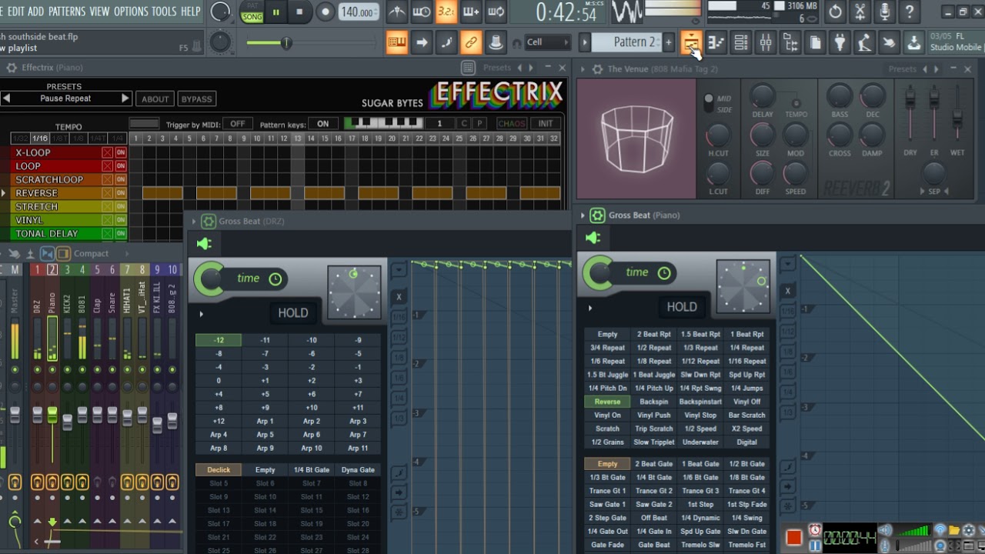Image resolution: width=985 pixels, height=554 pixels.
Task: Click the Effectrix BYPASS button
Action: (x=197, y=99)
